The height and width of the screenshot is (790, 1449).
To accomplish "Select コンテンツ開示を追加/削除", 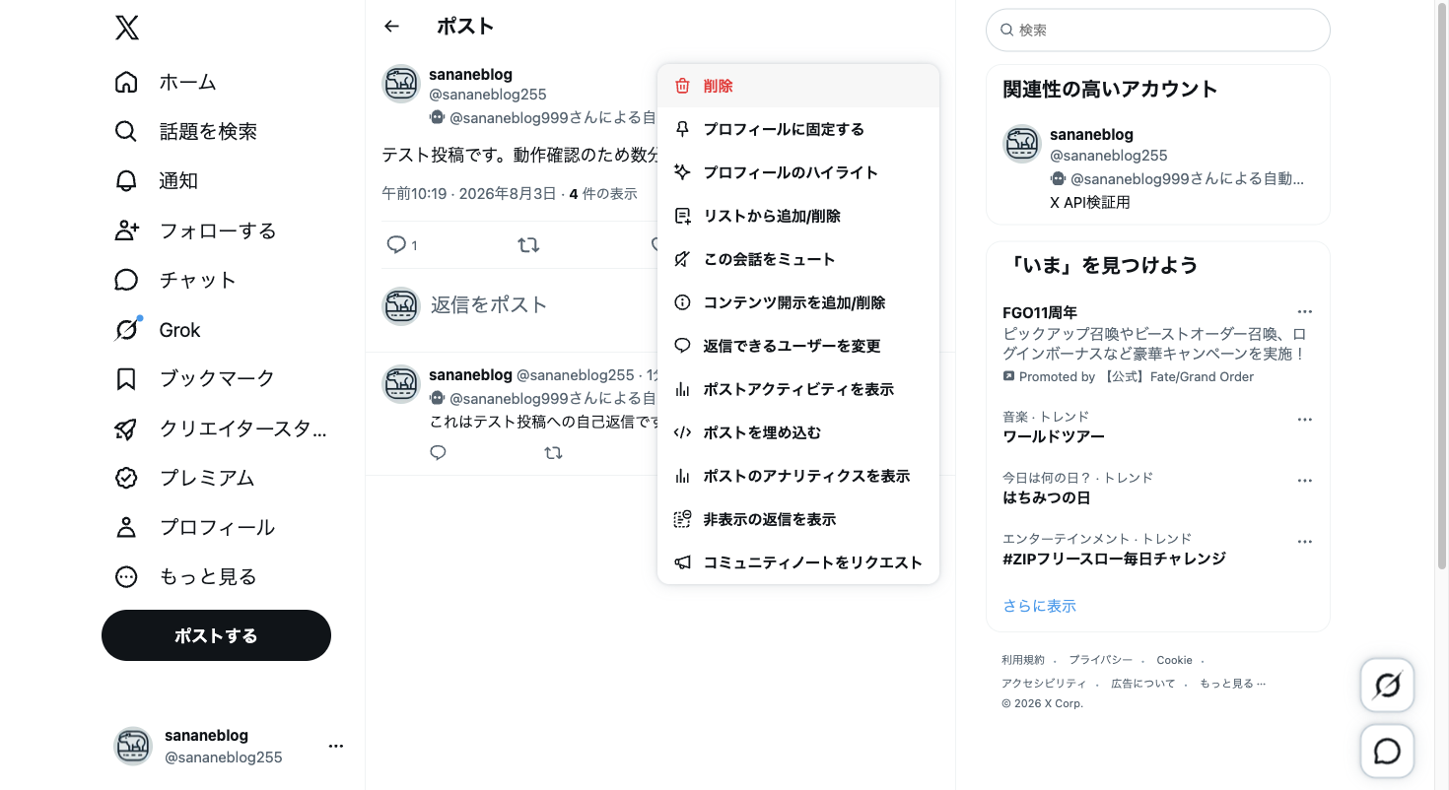I will [x=798, y=302].
